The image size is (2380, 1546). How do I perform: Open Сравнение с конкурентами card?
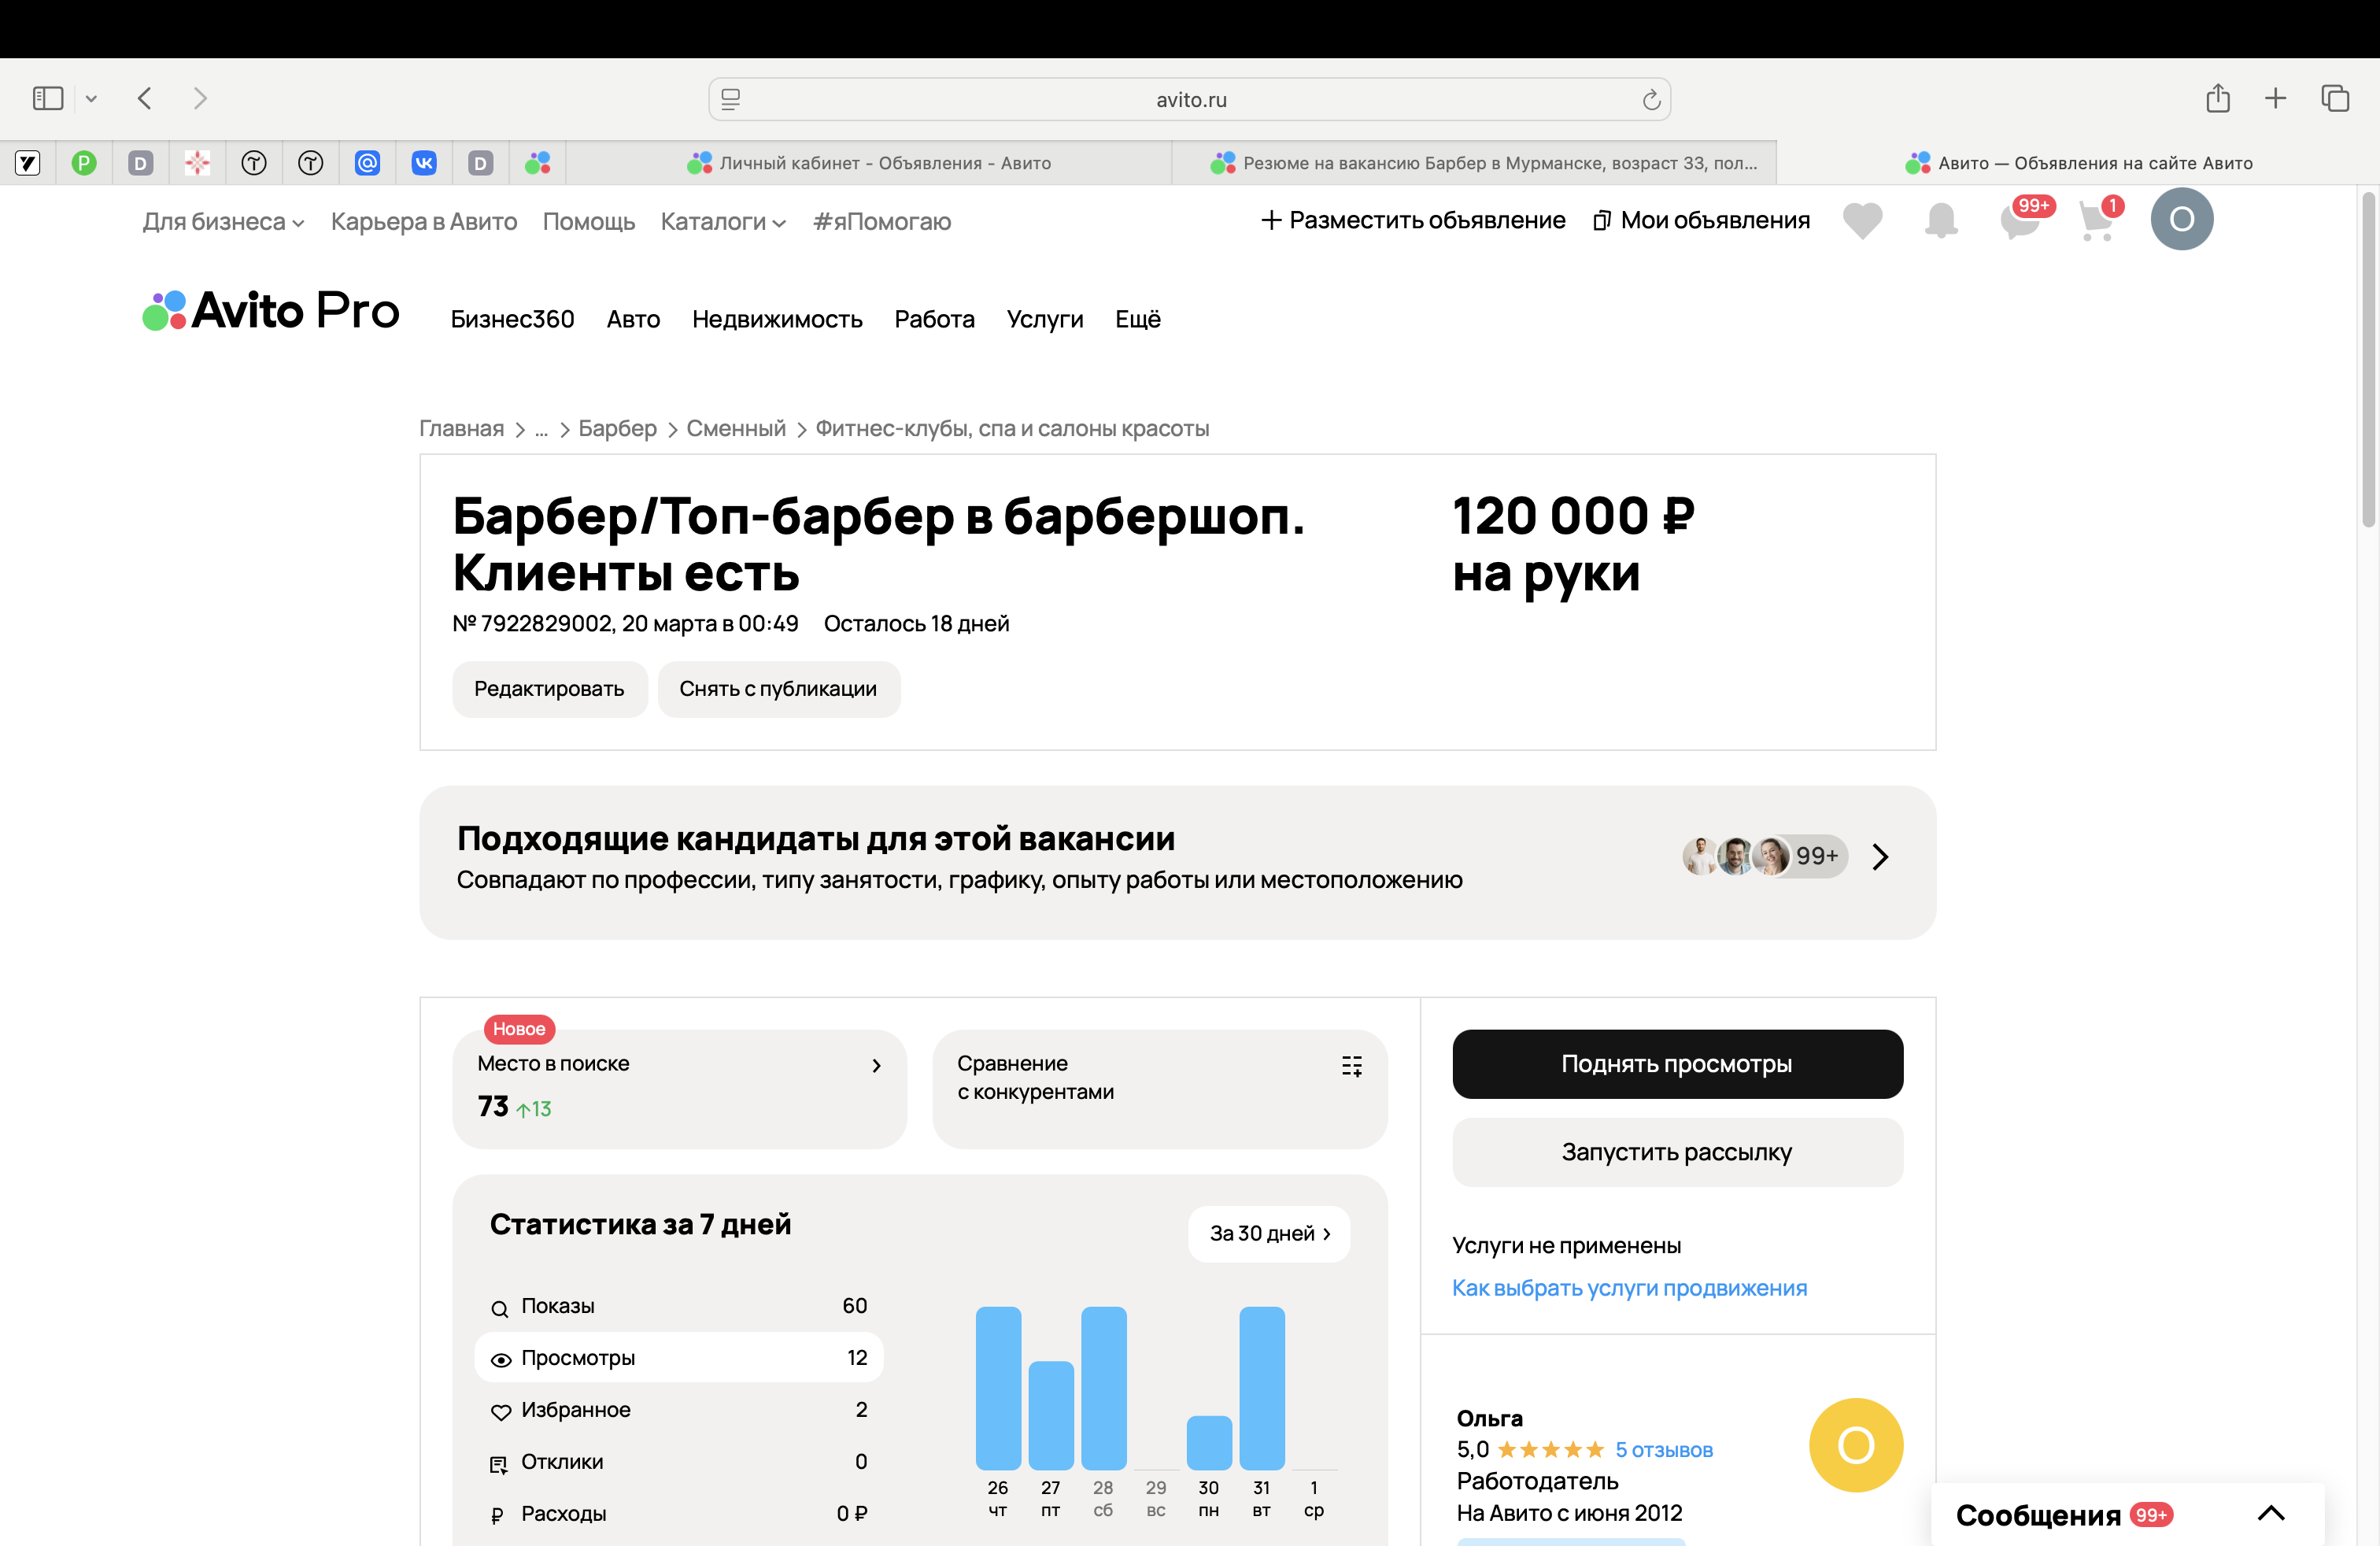[1160, 1089]
